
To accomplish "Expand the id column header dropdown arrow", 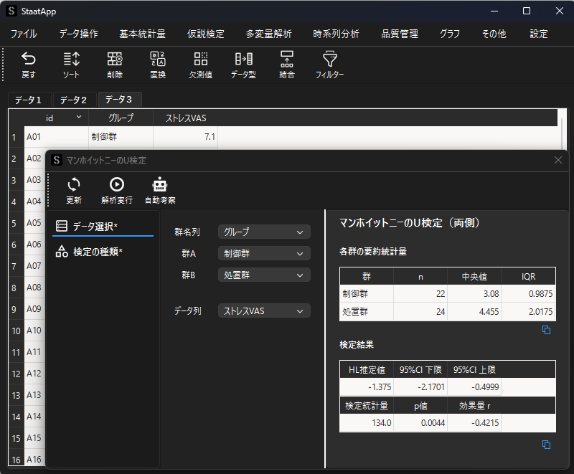I will (79, 117).
